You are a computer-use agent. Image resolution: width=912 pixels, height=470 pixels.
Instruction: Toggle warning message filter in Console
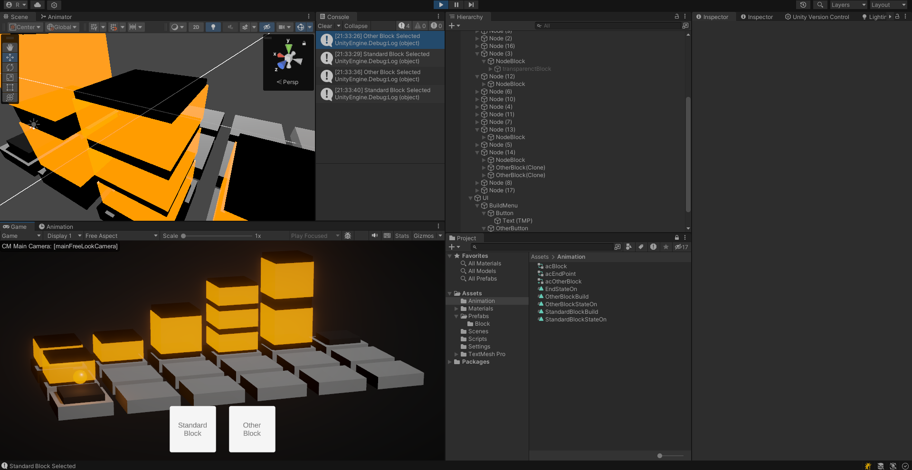pos(420,26)
